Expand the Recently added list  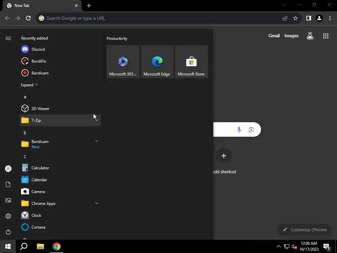pos(29,85)
